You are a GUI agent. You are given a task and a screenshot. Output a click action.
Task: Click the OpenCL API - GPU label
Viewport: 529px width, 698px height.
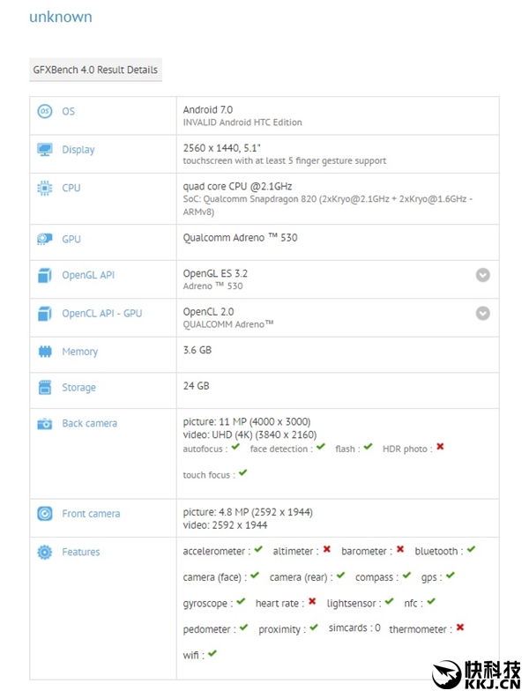coord(101,314)
